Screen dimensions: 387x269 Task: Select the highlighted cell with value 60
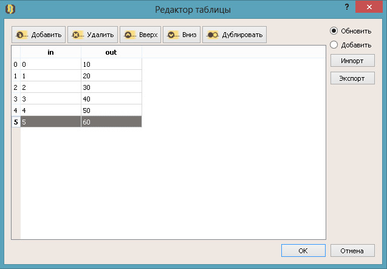(x=111, y=121)
